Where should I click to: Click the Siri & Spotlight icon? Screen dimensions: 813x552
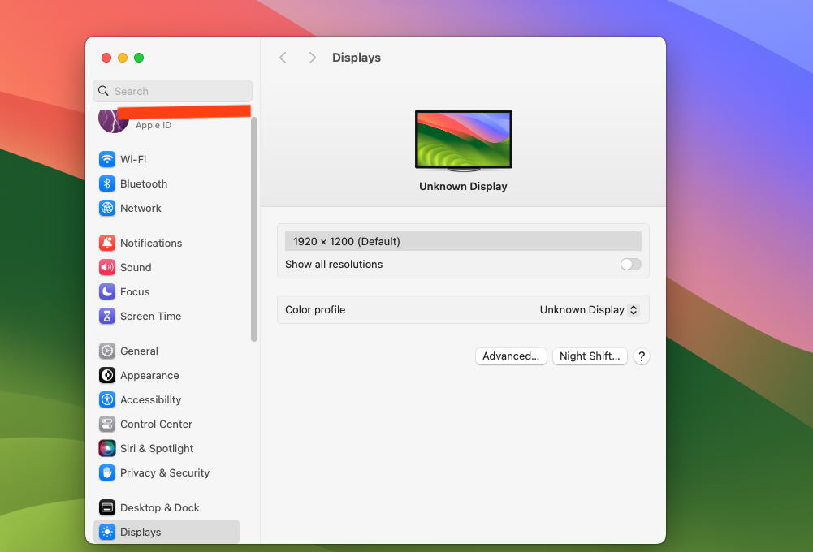click(x=107, y=448)
